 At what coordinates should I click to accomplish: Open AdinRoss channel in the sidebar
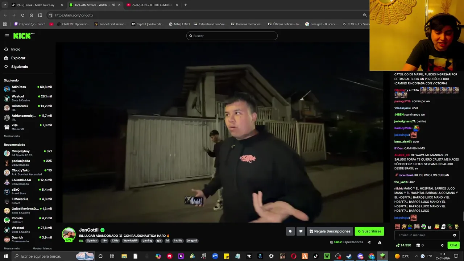pyautogui.click(x=28, y=89)
